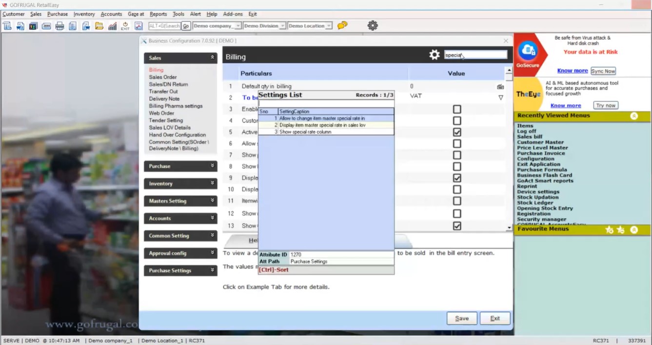Open Tender Setting in sidebar

point(166,121)
